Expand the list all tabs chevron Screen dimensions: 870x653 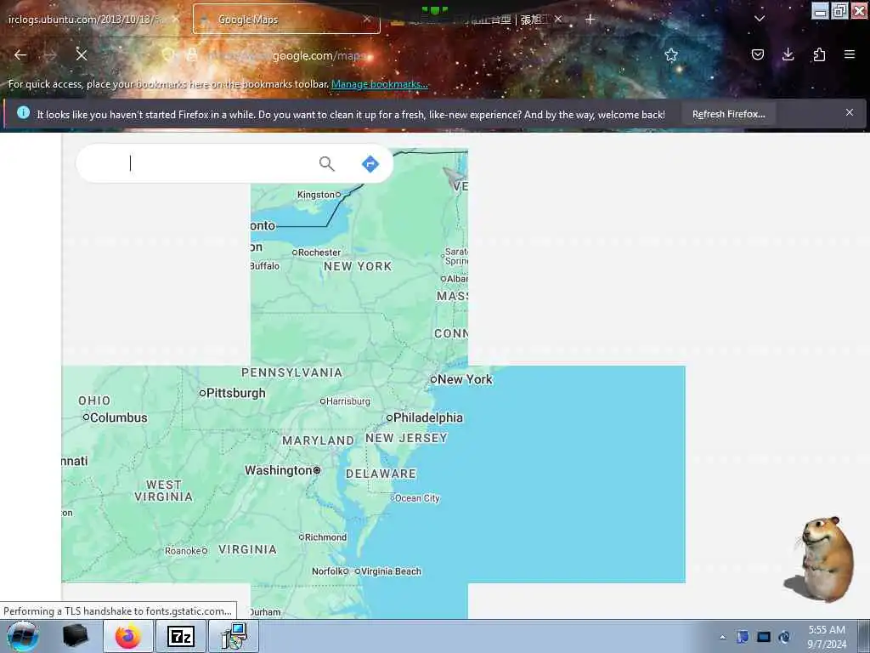click(760, 19)
